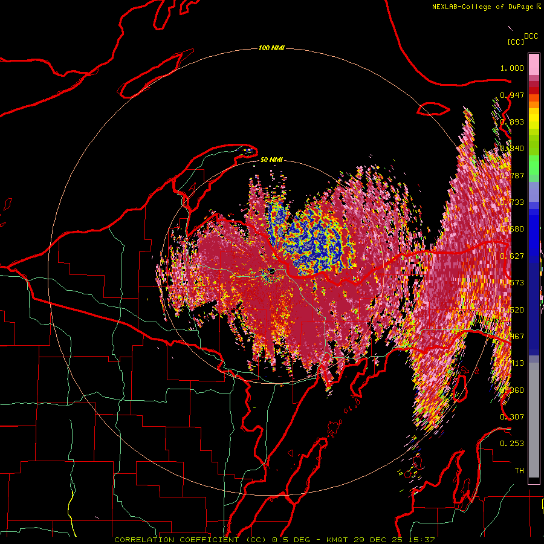This screenshot has height=544, width=544.
Task: Select the 0.947 scale value
Action: tap(512, 95)
